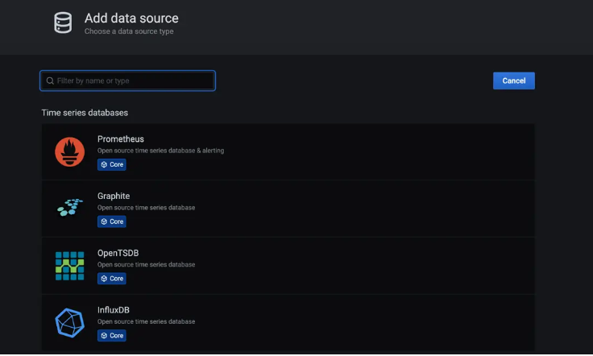Screen dimensions: 593x356
Task: Click the database icon in page header
Action: [63, 23]
